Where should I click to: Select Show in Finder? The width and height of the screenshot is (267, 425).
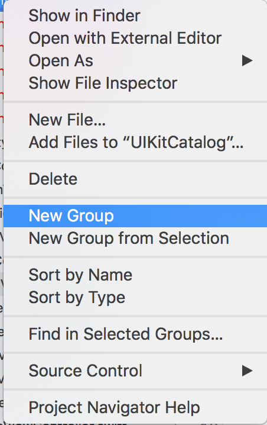(135, 16)
